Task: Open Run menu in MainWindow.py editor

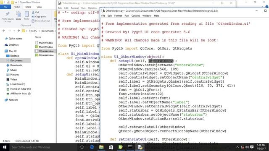Action: (83, 8)
